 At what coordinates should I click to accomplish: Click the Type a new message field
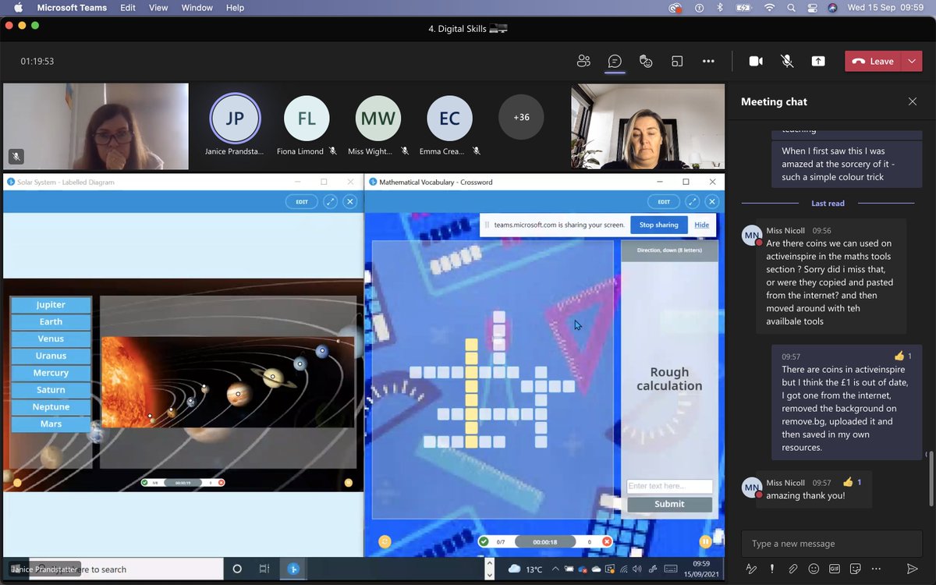(x=831, y=544)
